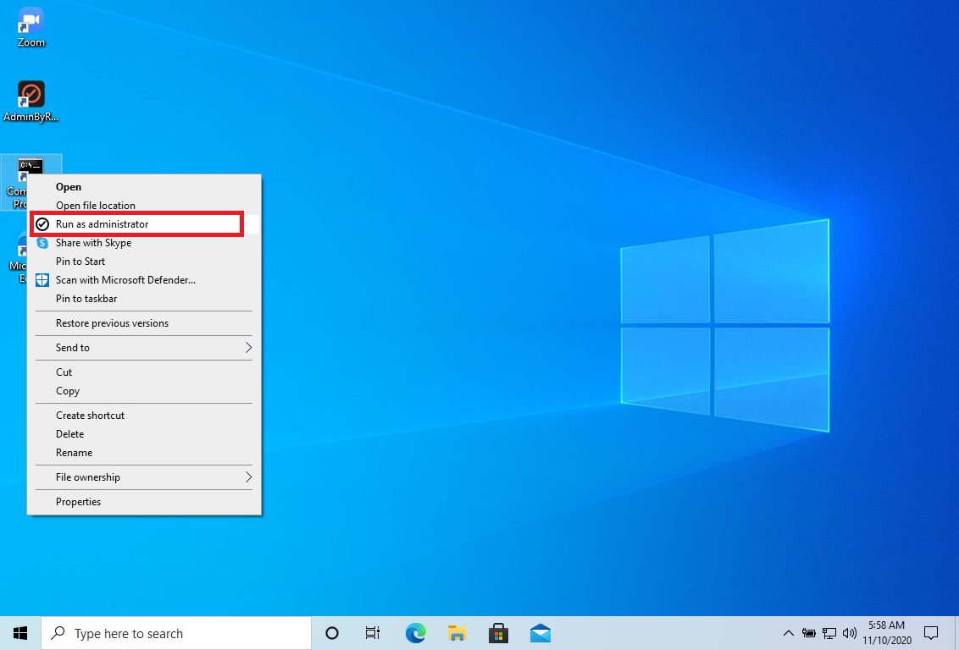Expand the File ownership submenu

point(144,477)
